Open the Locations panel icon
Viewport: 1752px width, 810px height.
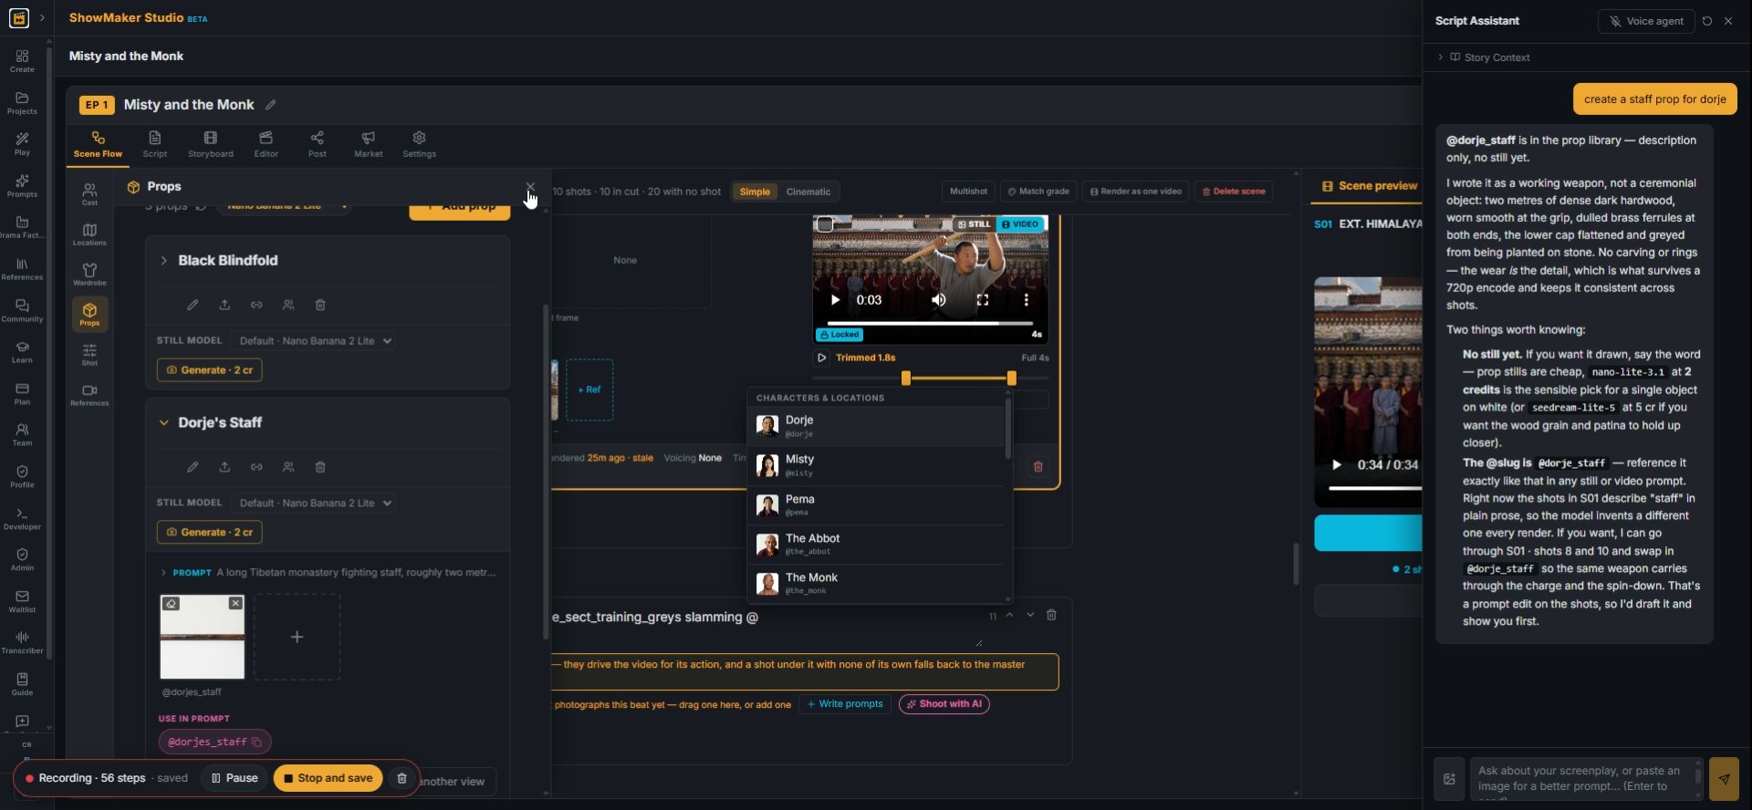[x=89, y=234]
